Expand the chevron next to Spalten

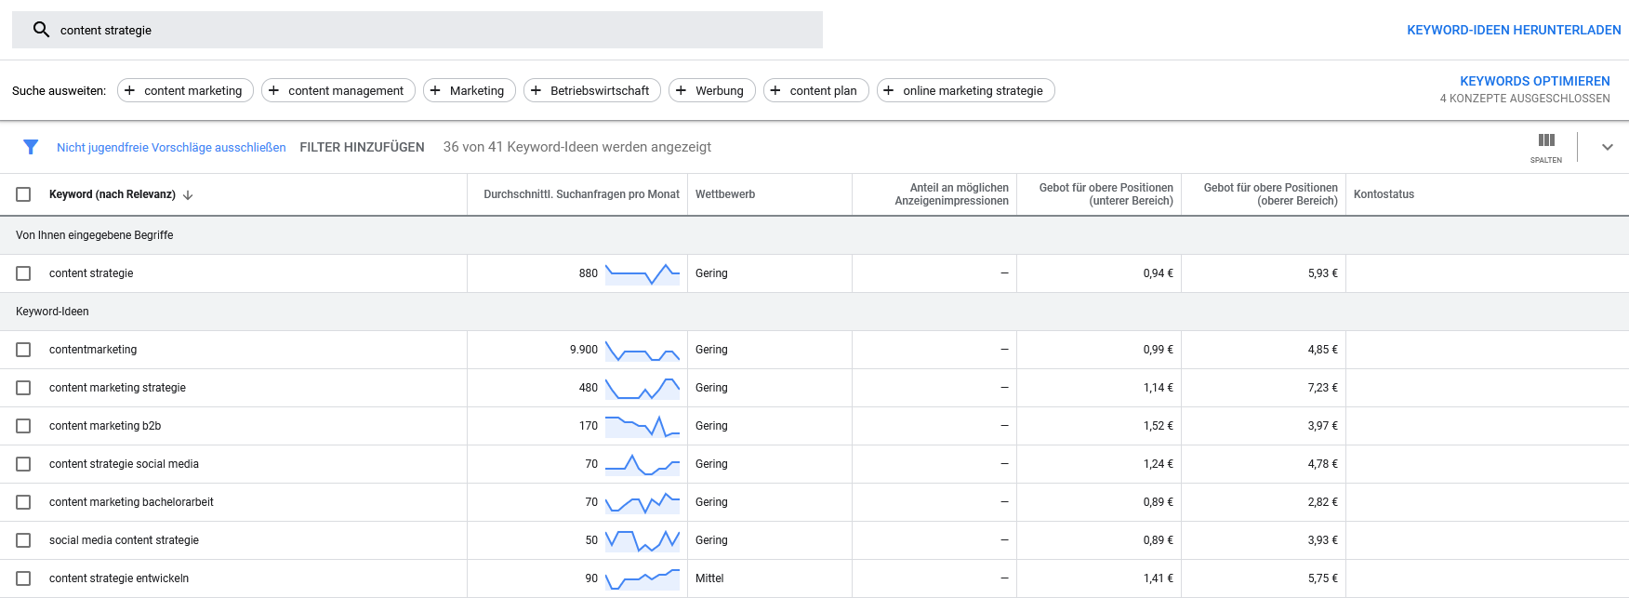[1607, 147]
